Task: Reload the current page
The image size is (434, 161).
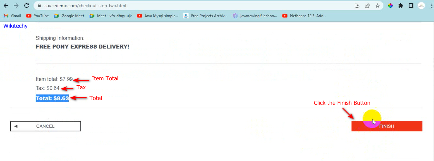Action: pos(27,6)
